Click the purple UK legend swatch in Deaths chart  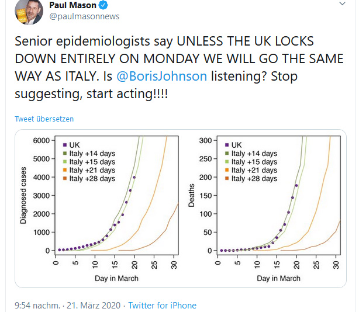pyautogui.click(x=226, y=145)
